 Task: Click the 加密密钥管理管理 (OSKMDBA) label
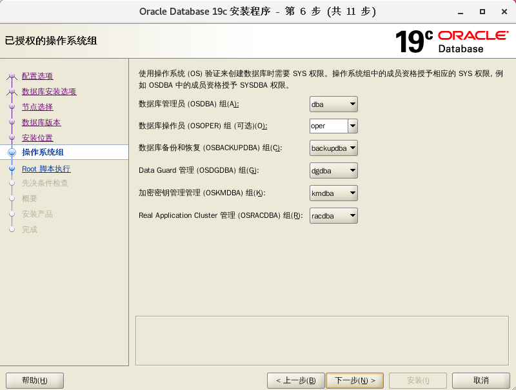202,193
